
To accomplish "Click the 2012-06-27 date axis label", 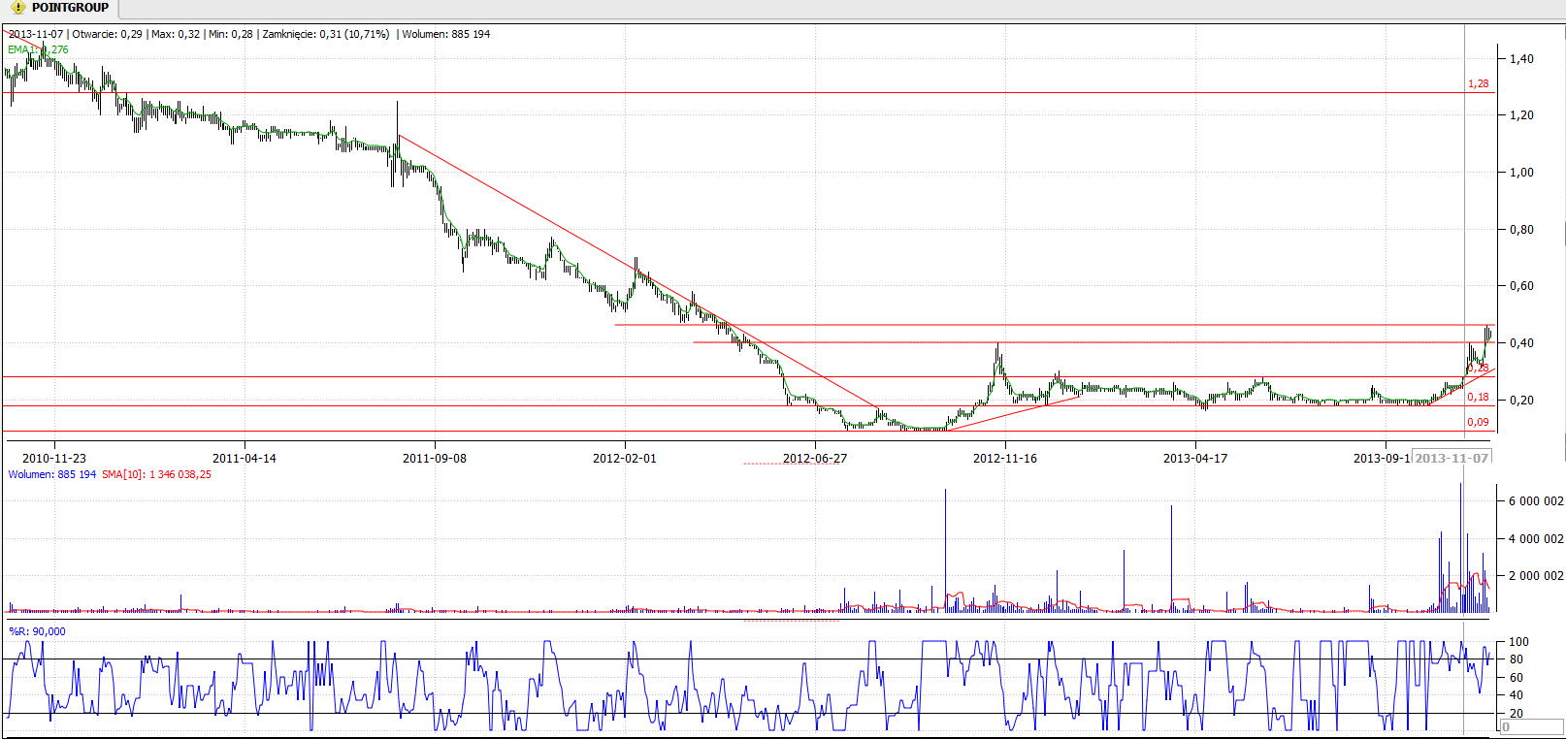I will [814, 458].
